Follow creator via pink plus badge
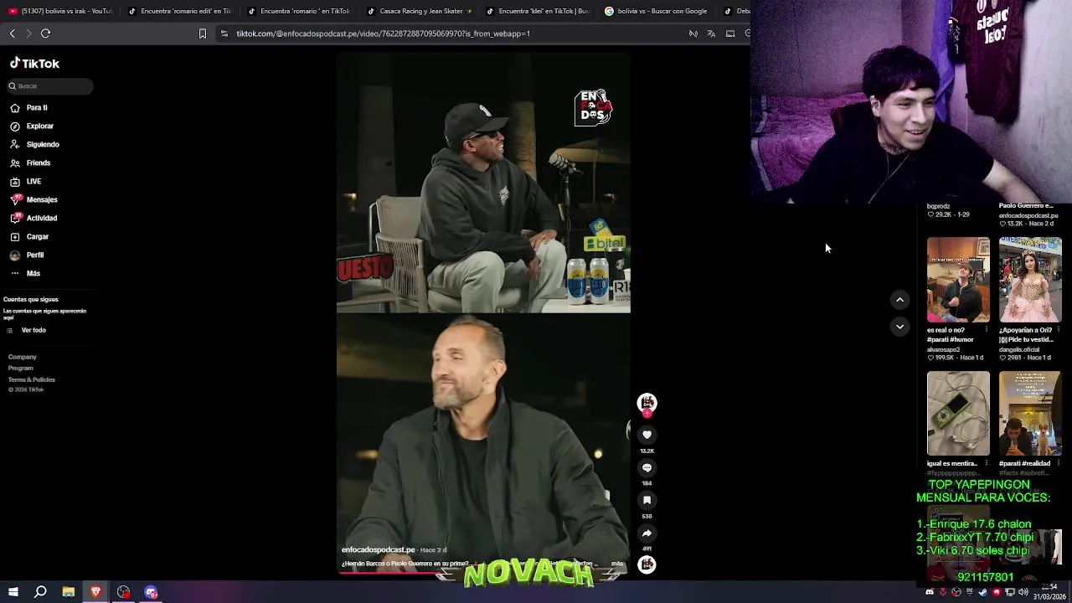 click(647, 413)
